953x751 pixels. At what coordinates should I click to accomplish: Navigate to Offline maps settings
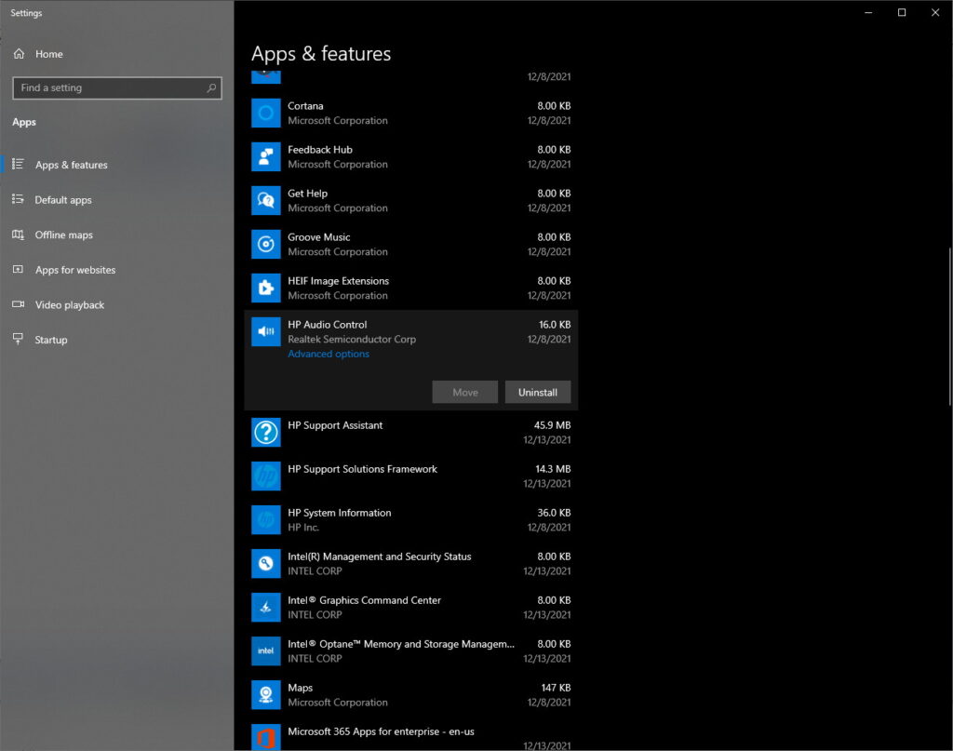pos(61,235)
